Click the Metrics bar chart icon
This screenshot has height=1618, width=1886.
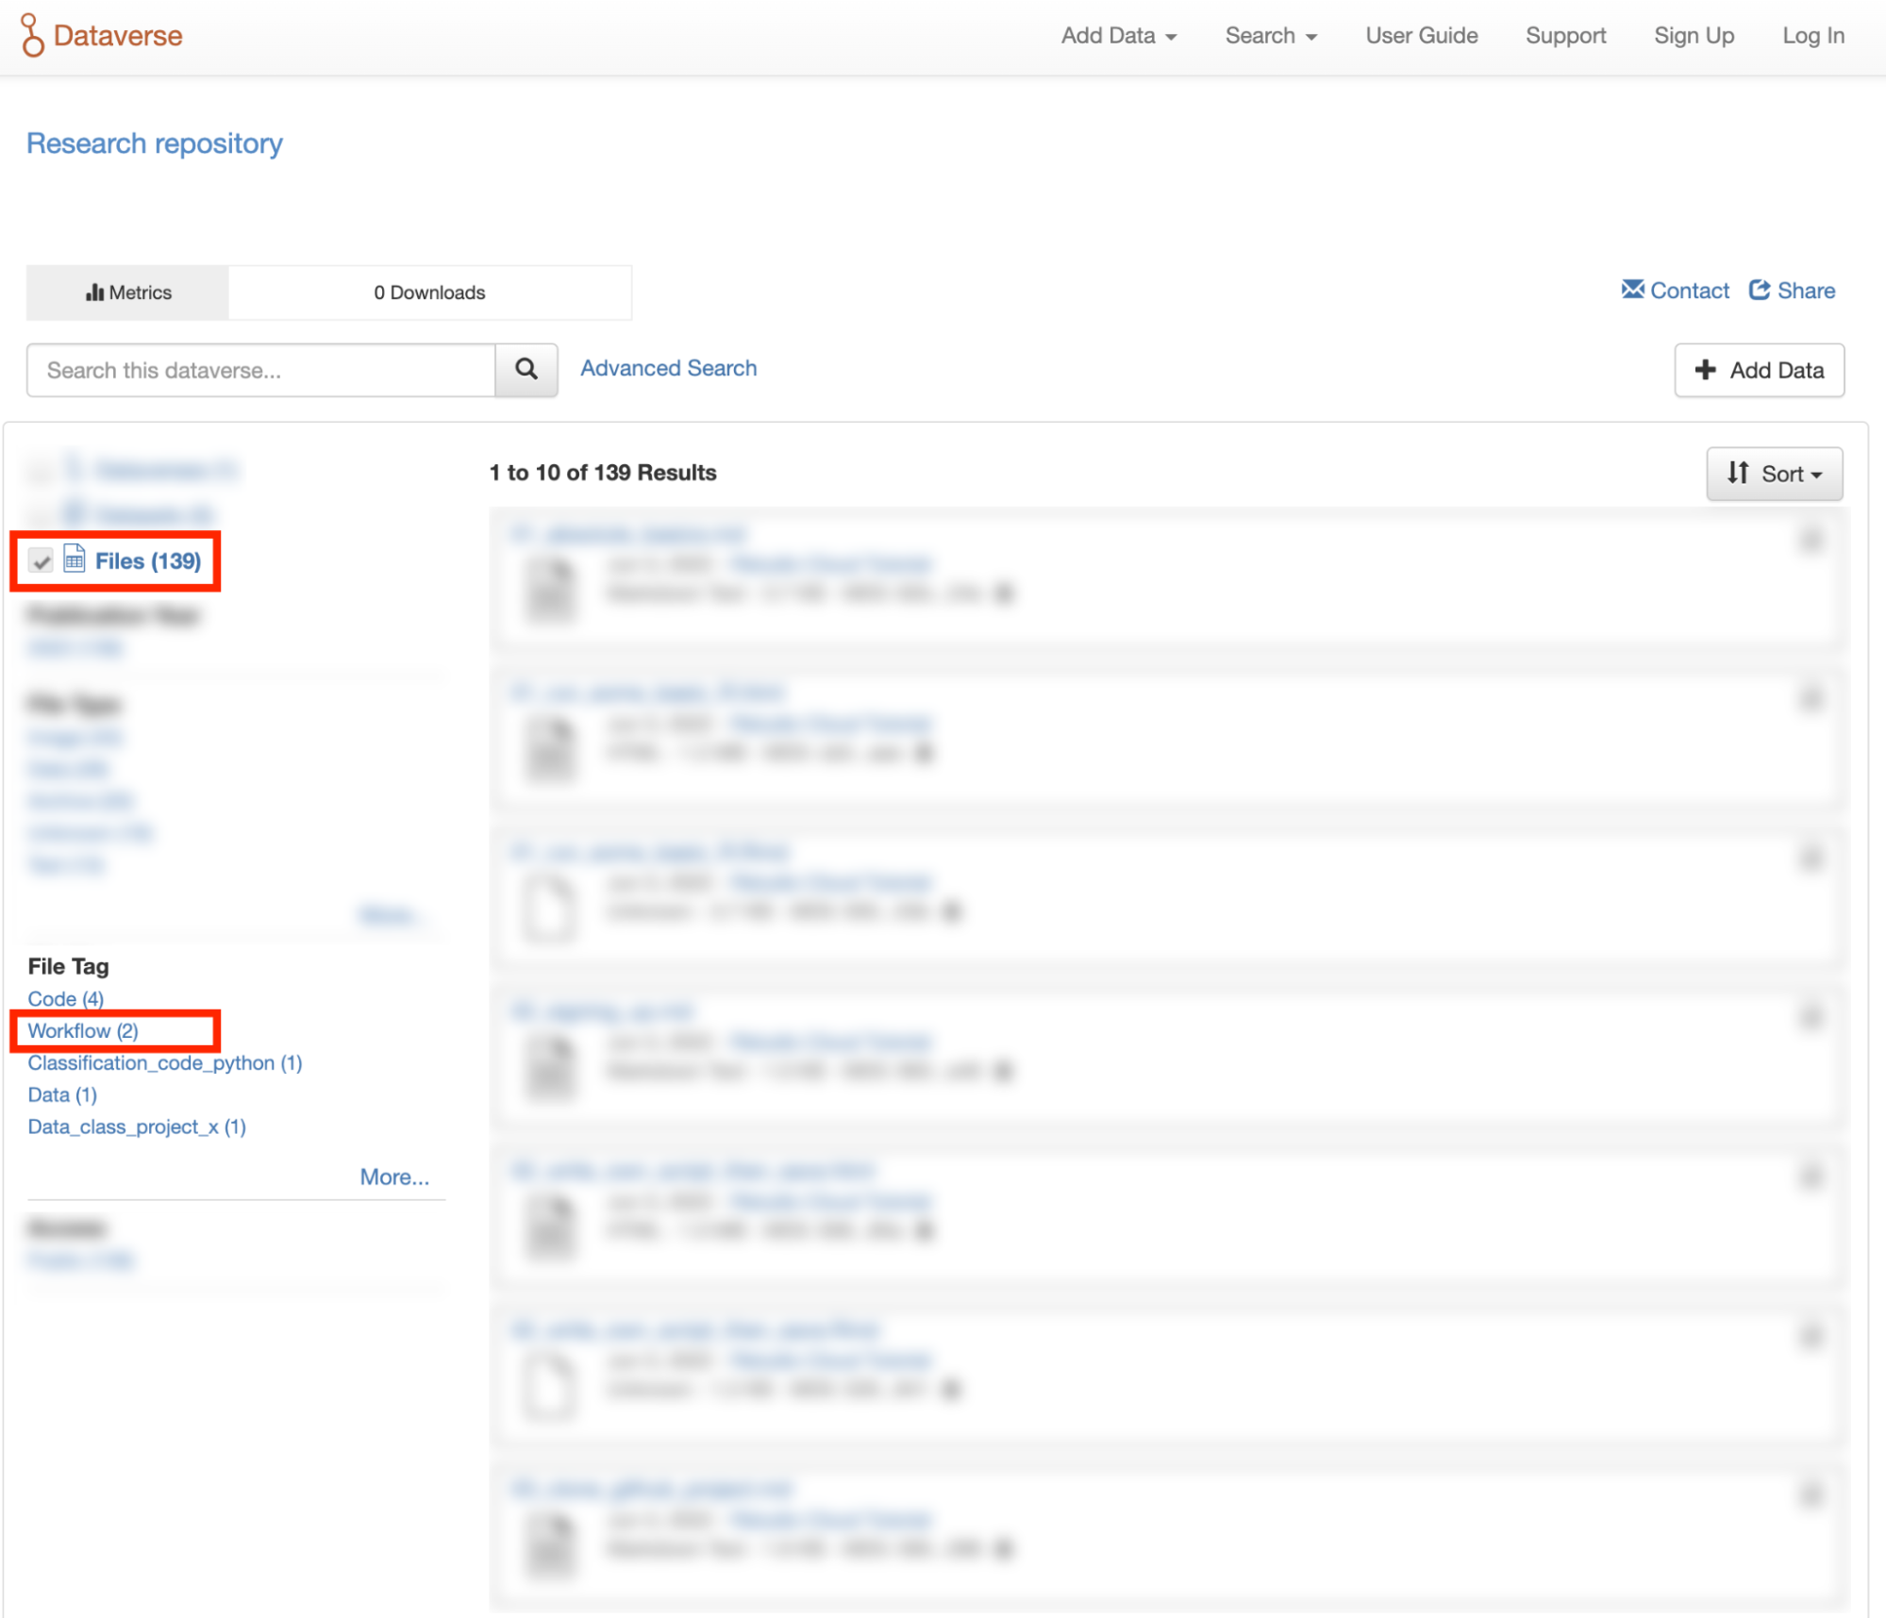tap(94, 292)
